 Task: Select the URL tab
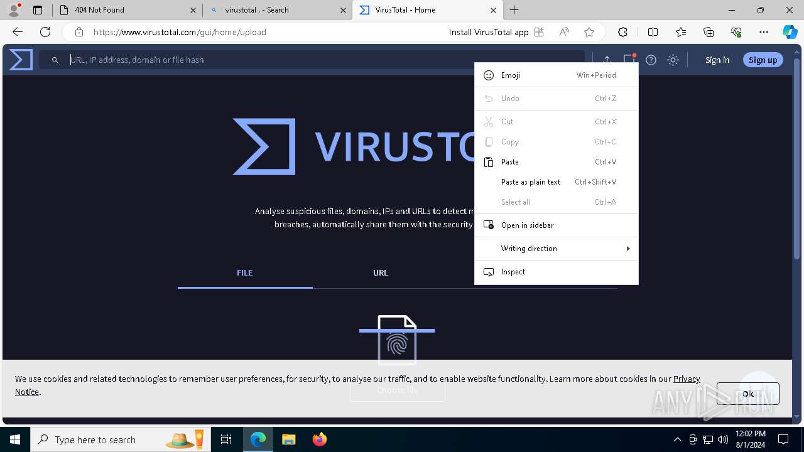[x=381, y=273]
